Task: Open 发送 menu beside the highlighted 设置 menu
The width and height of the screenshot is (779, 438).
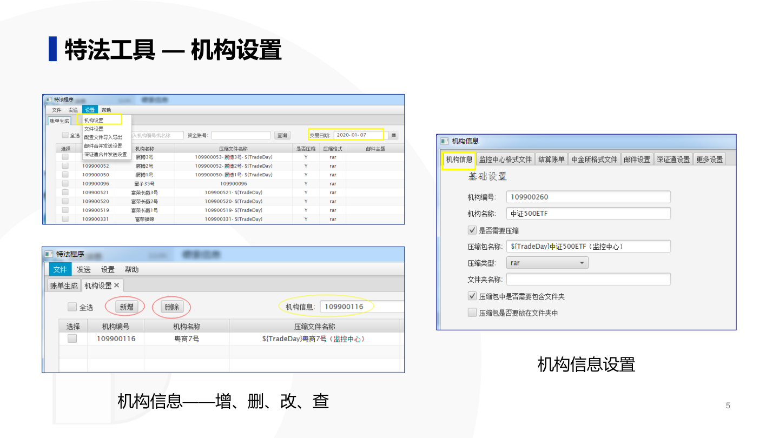Action: pyautogui.click(x=73, y=110)
